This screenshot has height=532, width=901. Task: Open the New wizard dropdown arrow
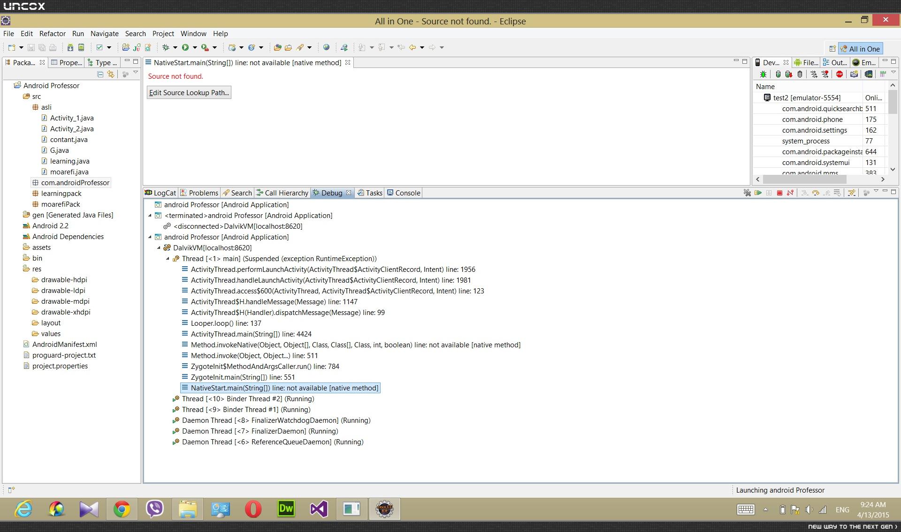(x=21, y=47)
